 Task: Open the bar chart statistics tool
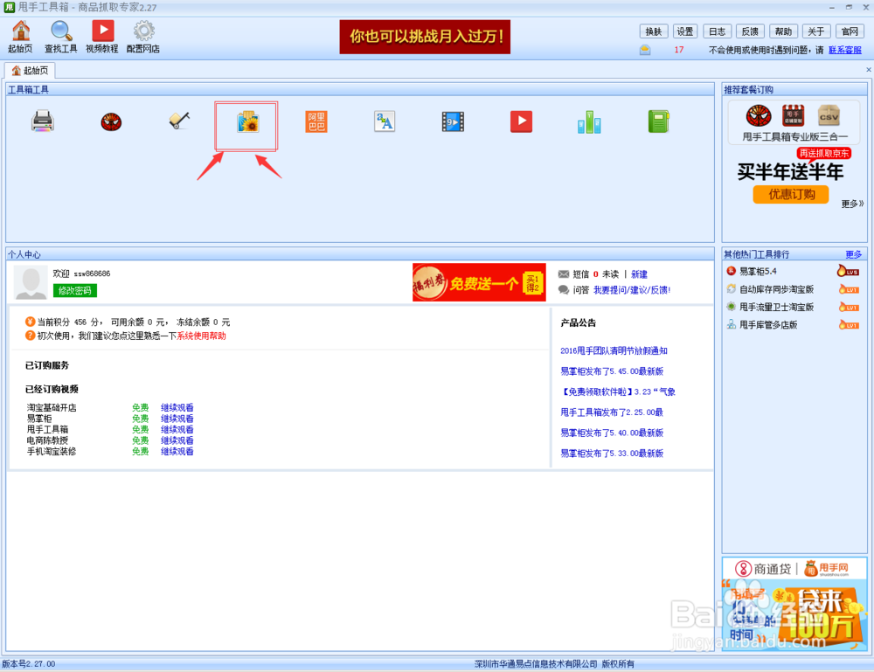[x=589, y=121]
